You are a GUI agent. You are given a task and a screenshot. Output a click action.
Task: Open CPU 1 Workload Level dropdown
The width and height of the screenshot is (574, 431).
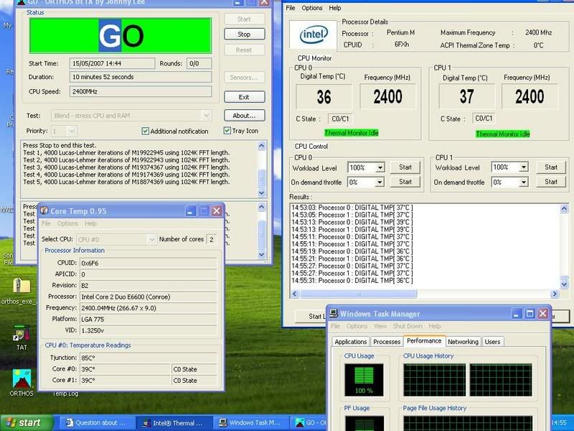[524, 167]
